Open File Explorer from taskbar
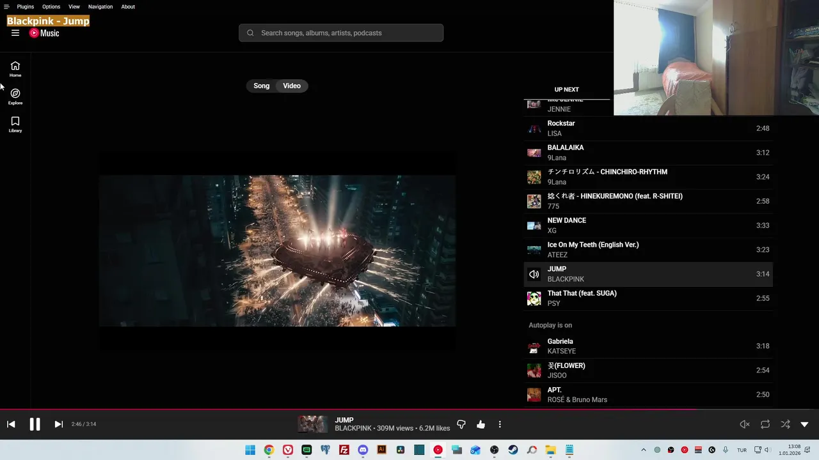The height and width of the screenshot is (460, 819). [x=550, y=450]
